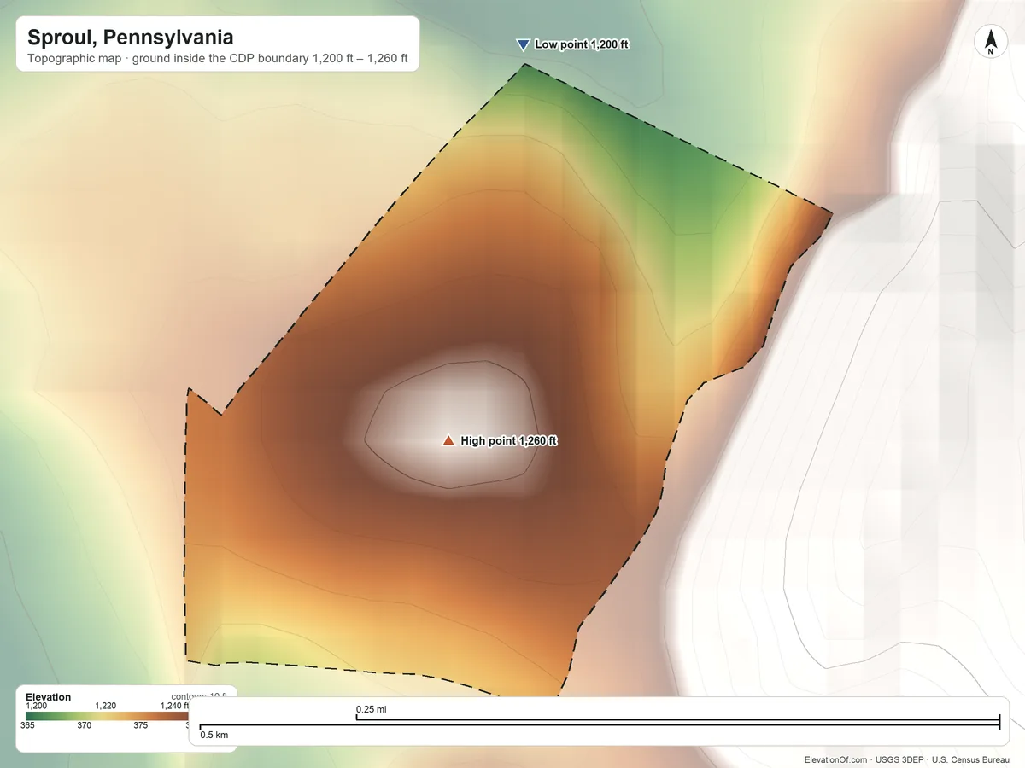Click the '370' meter legend label
This screenshot has width=1025, height=768.
coord(84,726)
